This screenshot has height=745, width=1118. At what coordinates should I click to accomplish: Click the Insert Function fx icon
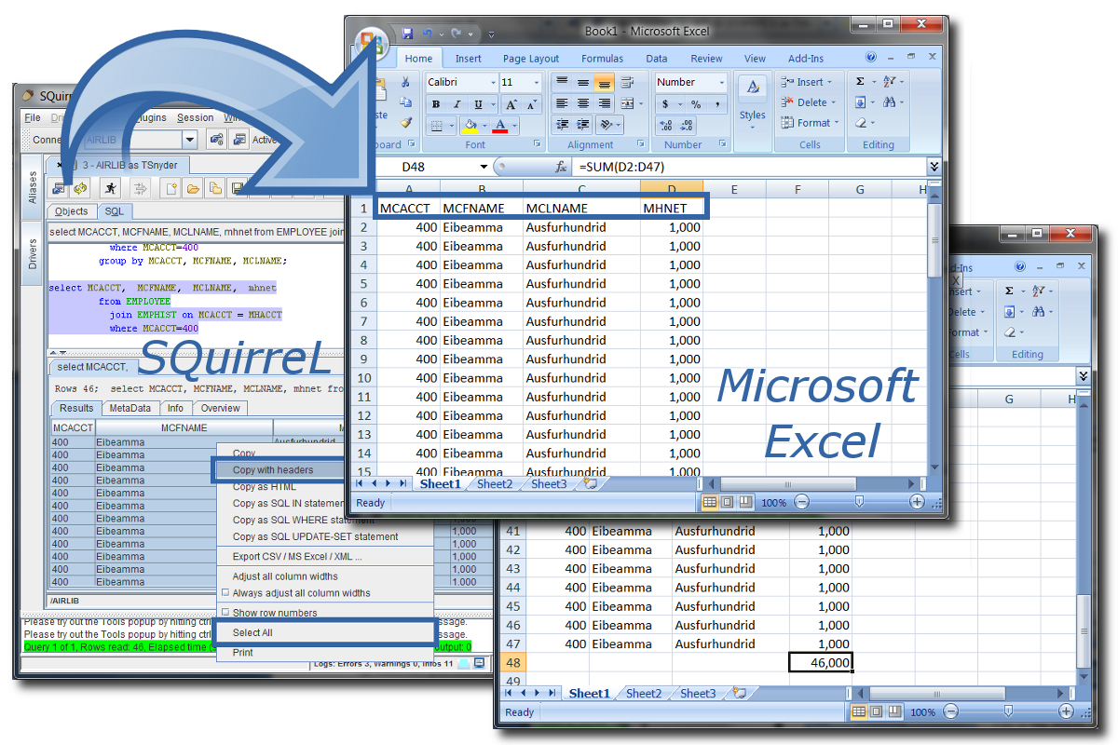point(561,167)
